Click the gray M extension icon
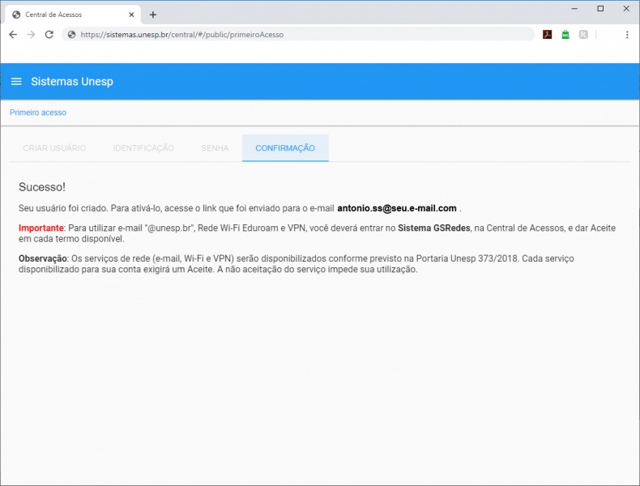Screen dimensions: 640x486 point(583,35)
